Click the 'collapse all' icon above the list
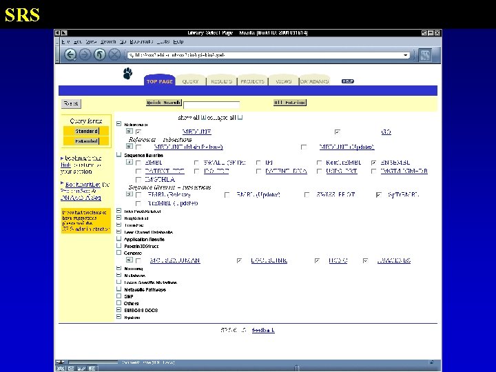 point(240,118)
